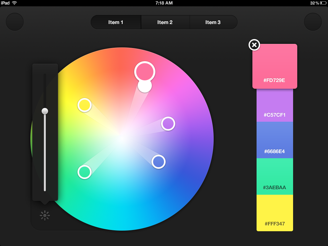
Task: Select the yellow color handle on wheel
Action: [85, 105]
